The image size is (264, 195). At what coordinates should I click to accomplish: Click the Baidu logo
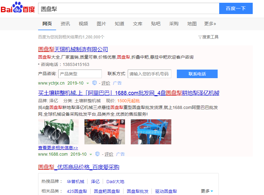click(18, 7)
